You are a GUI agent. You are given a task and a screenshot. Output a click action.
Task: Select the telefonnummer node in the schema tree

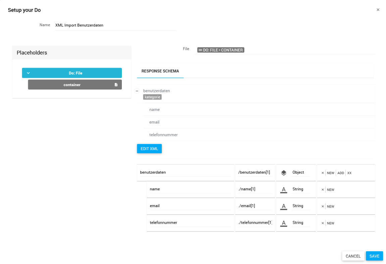163,135
